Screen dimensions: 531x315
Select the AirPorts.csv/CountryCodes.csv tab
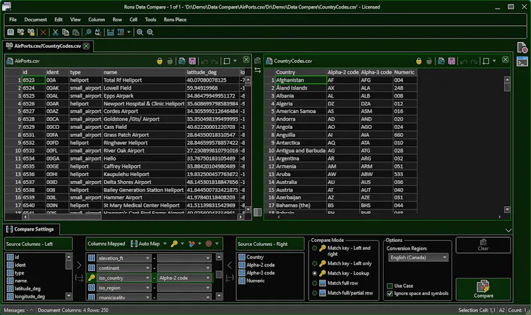click(47, 46)
